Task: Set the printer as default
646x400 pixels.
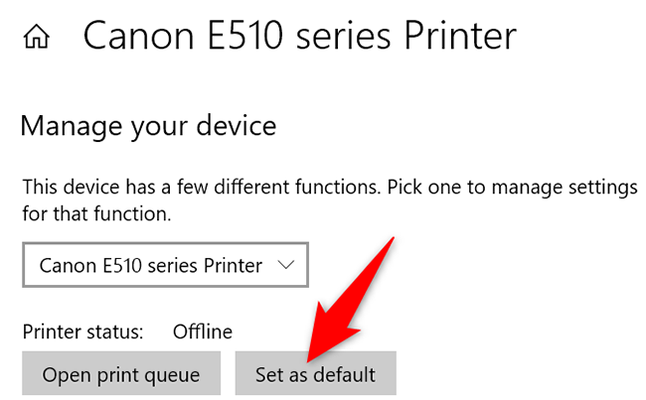Action: (315, 374)
